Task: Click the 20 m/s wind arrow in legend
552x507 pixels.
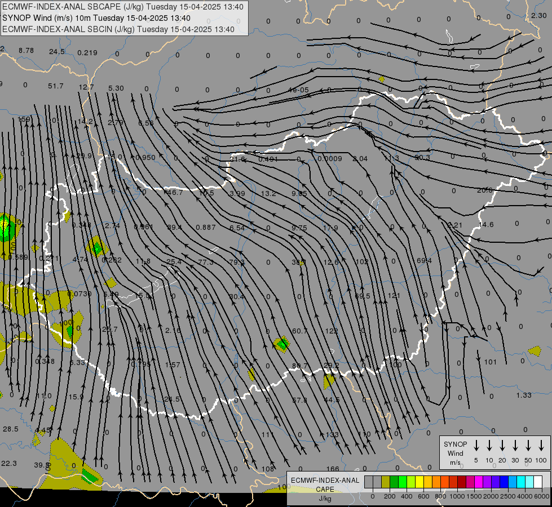Action: click(502, 446)
